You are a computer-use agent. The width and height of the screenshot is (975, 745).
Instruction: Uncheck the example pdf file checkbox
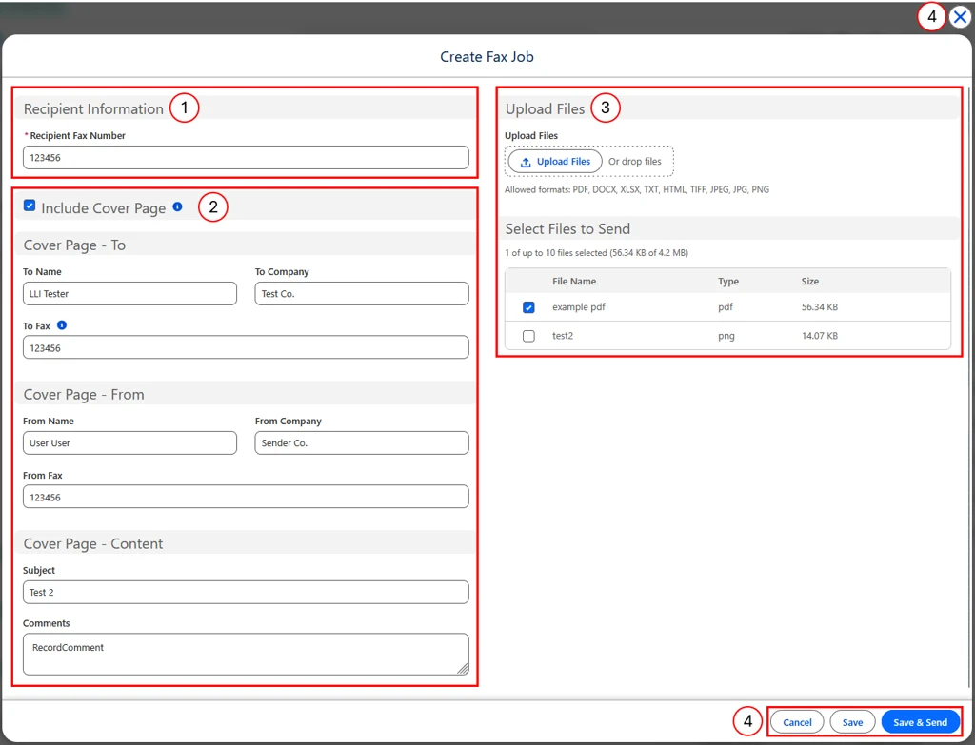[x=528, y=307]
